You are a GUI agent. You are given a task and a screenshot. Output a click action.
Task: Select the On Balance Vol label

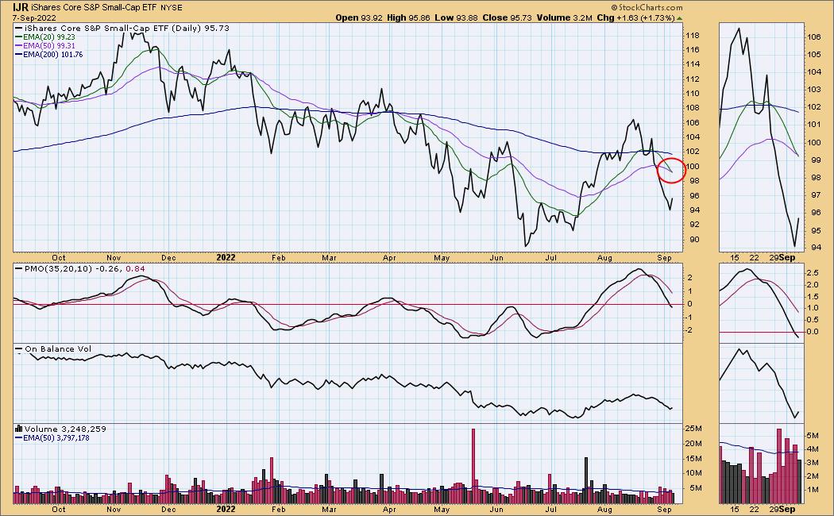coord(58,349)
